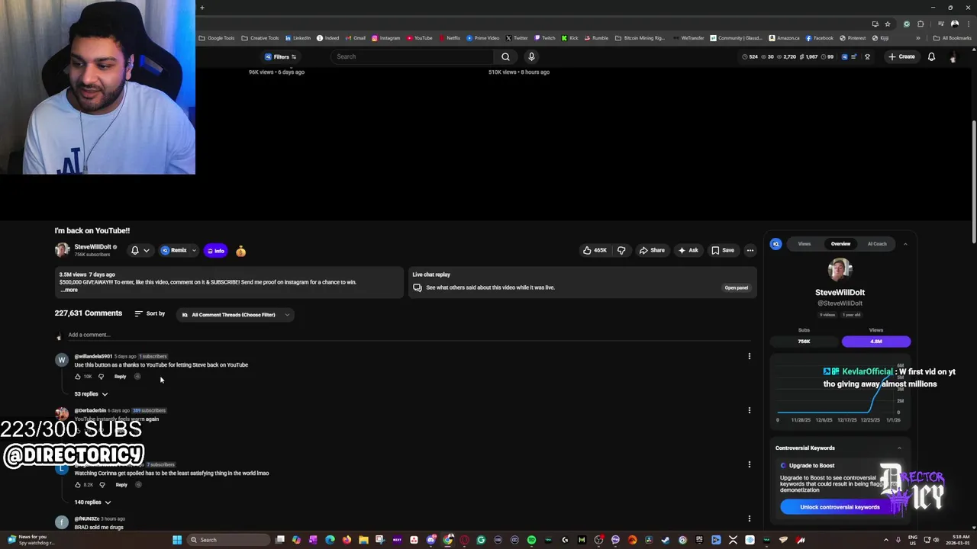Viewport: 977px width, 549px height.
Task: Expand 53 replies thread
Action: point(91,394)
